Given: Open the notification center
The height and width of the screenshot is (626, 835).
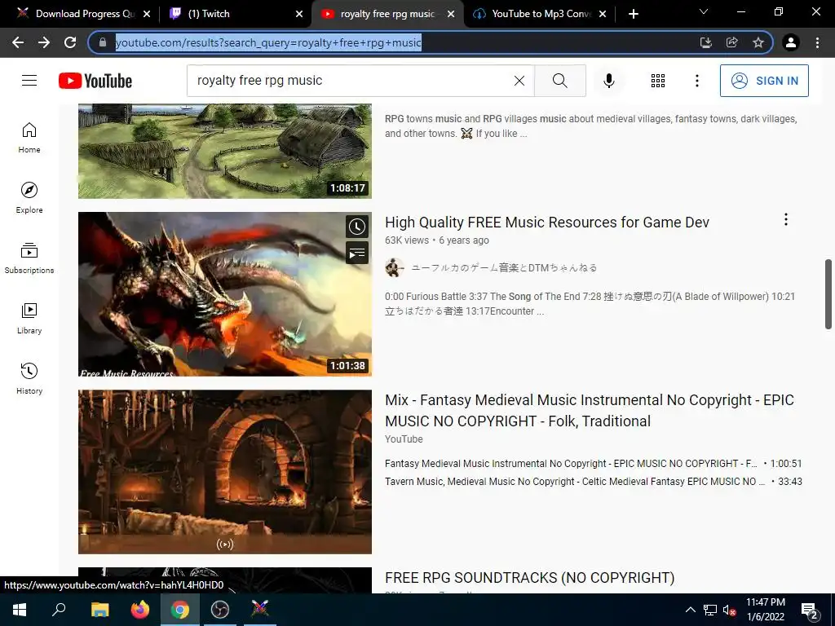Looking at the screenshot, I should (810, 610).
